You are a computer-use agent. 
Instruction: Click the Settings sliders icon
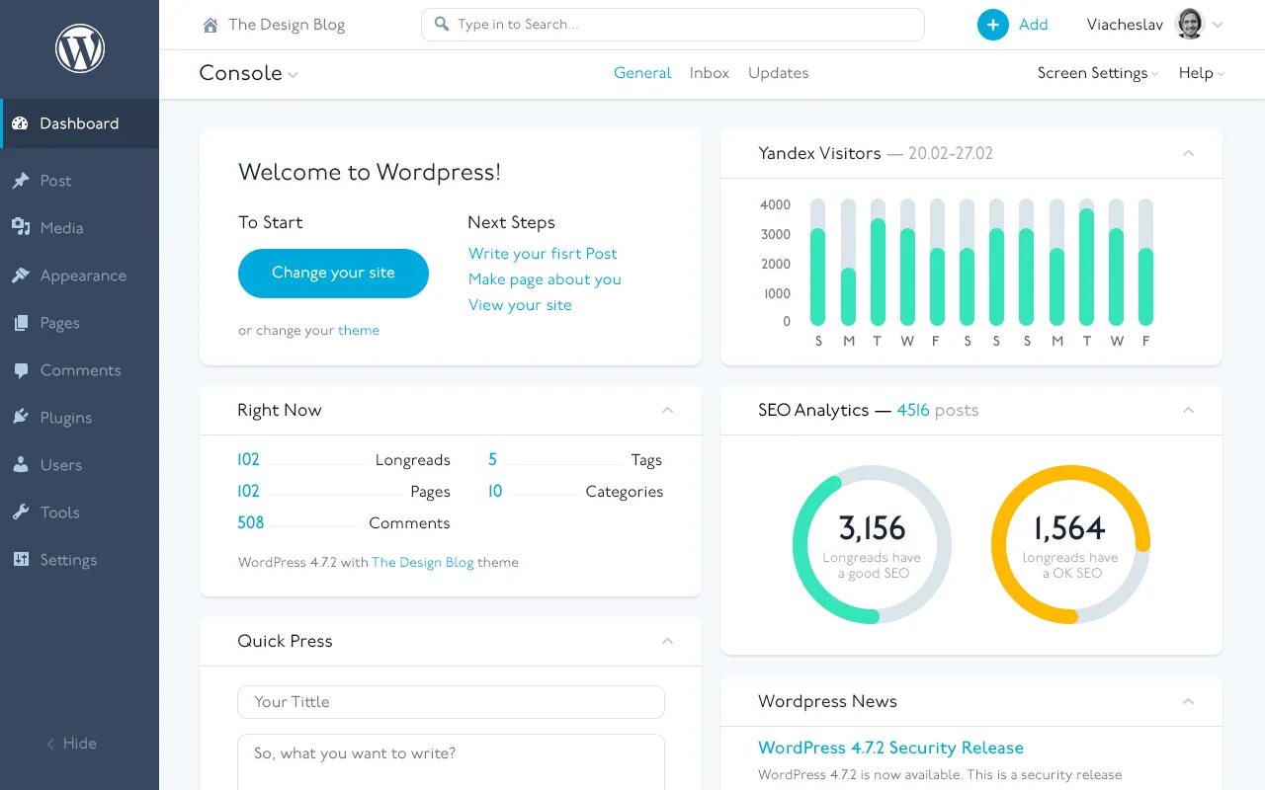click(20, 560)
